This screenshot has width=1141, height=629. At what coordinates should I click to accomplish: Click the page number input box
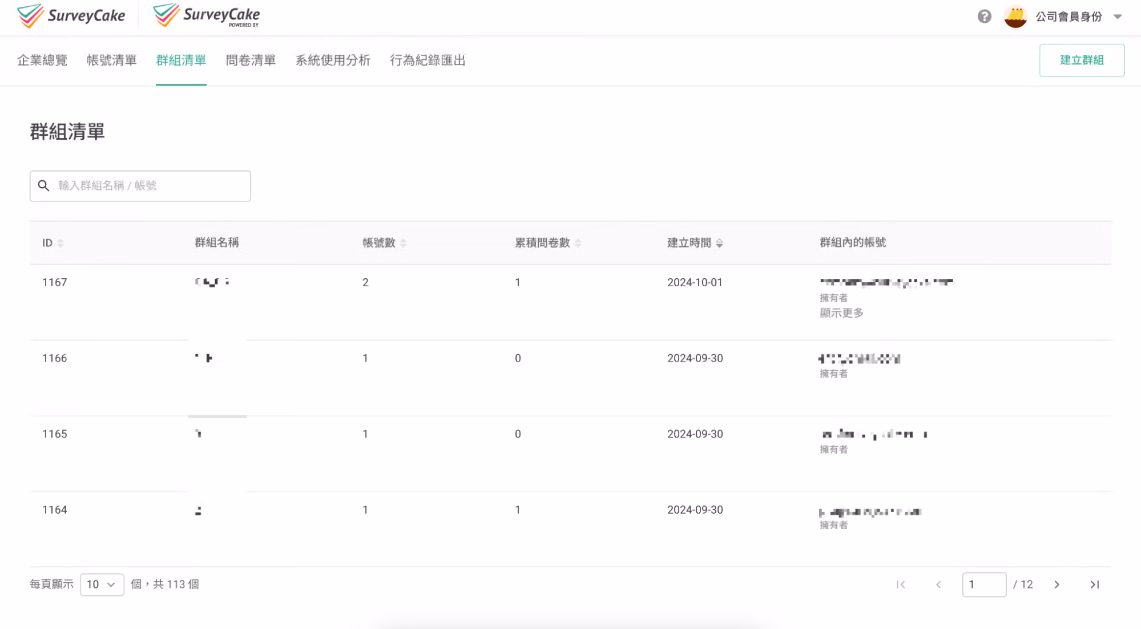point(984,585)
